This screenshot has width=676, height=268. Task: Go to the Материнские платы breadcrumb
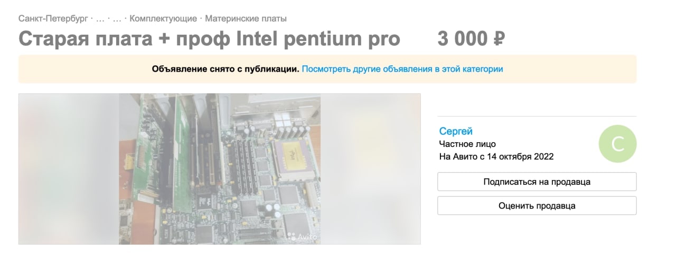(246, 18)
